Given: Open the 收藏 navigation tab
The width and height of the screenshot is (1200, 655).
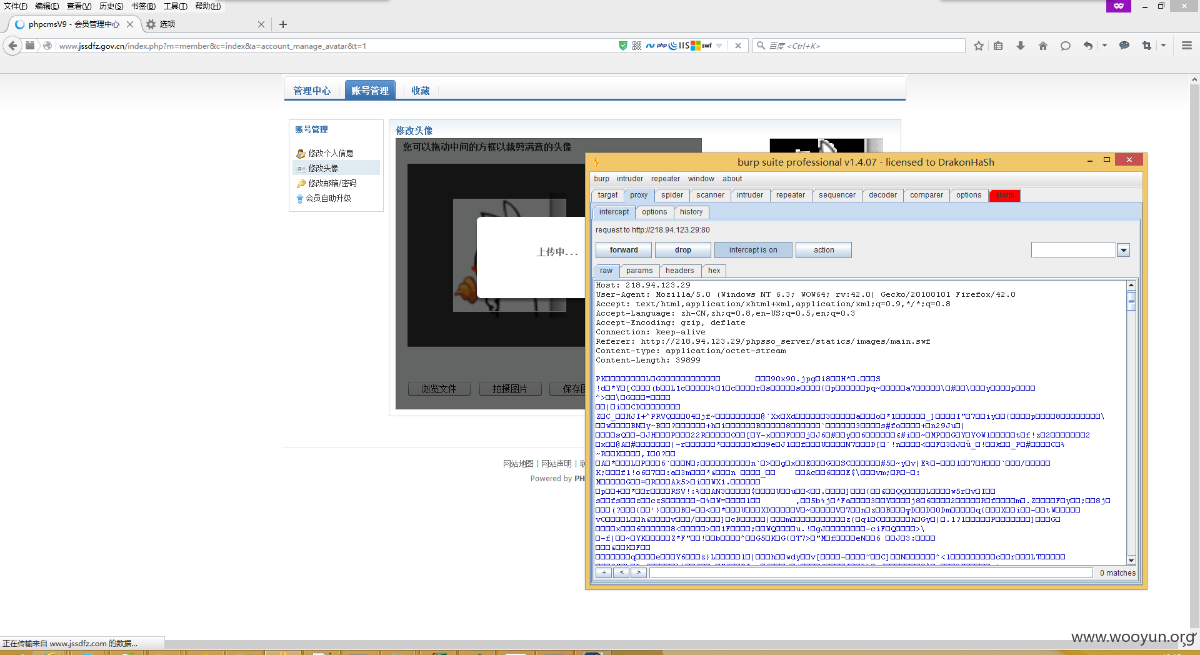Looking at the screenshot, I should pyautogui.click(x=421, y=91).
